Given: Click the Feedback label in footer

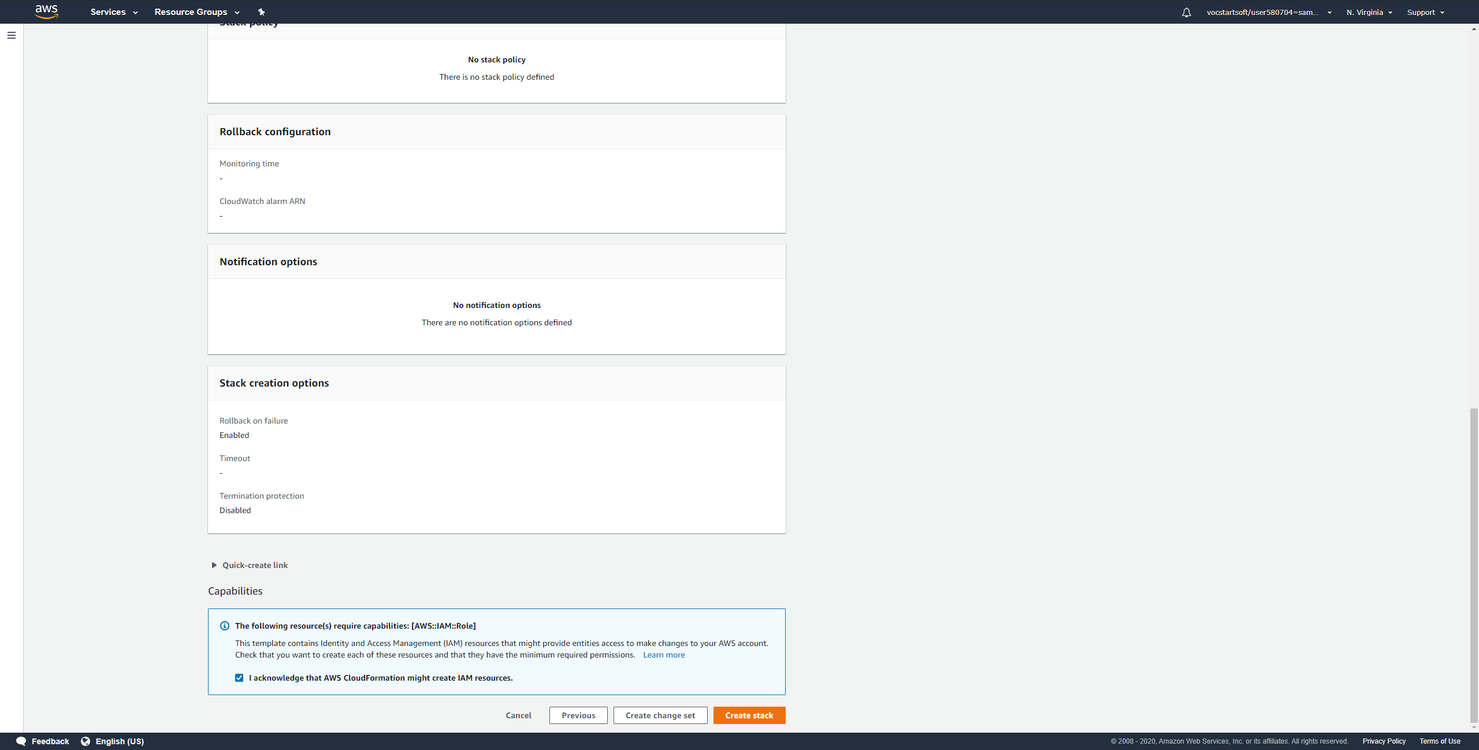Looking at the screenshot, I should 50,741.
